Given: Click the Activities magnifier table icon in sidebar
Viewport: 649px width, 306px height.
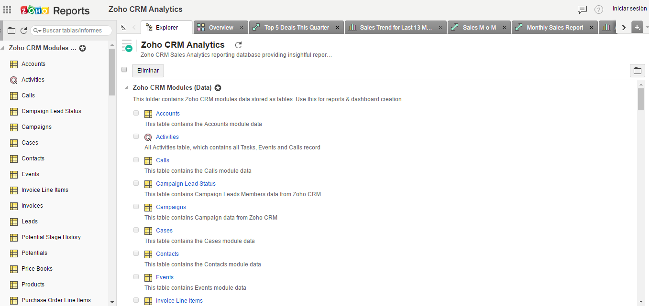Looking at the screenshot, I should pos(13,79).
